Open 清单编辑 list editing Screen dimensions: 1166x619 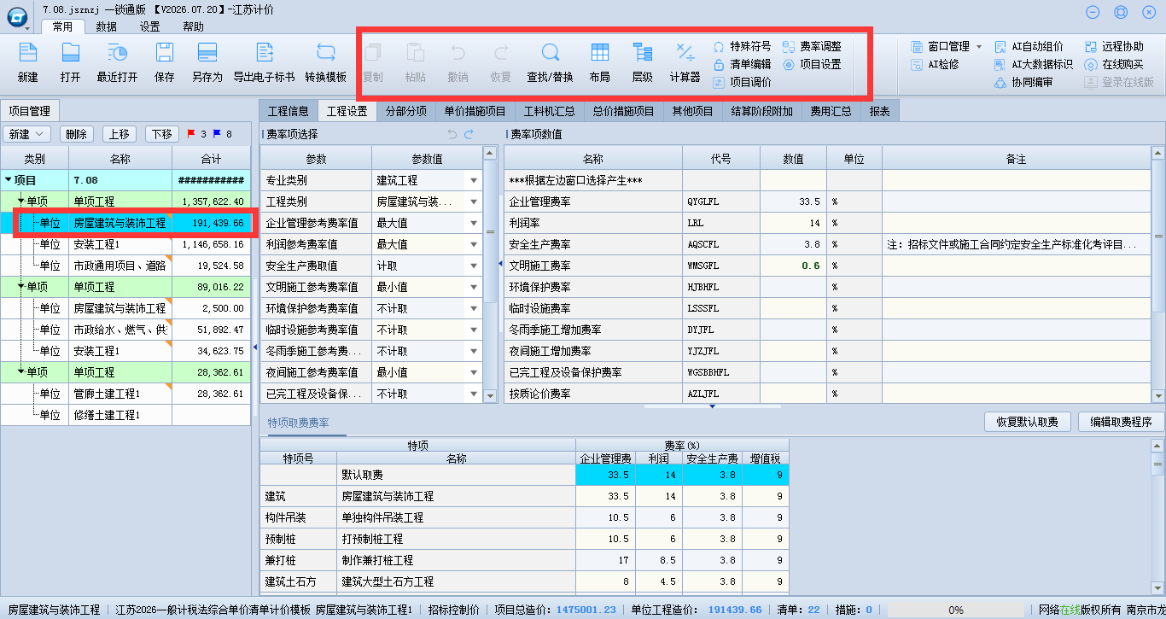click(742, 64)
